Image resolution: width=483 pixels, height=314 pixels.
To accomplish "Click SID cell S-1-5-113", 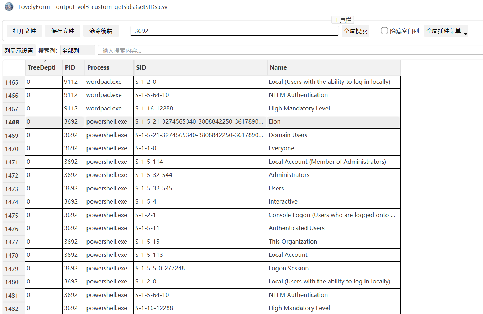I will pos(200,255).
